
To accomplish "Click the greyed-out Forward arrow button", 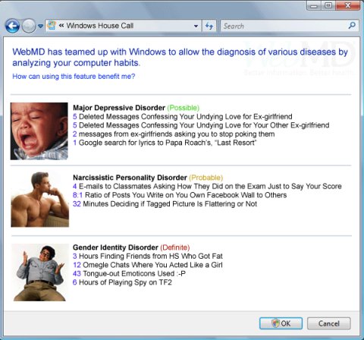I will click(x=29, y=26).
